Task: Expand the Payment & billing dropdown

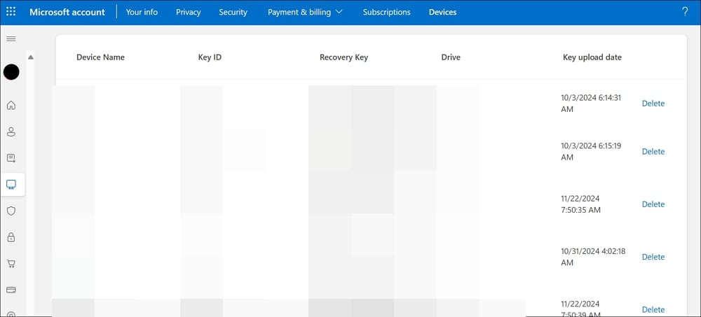Action: click(x=305, y=12)
